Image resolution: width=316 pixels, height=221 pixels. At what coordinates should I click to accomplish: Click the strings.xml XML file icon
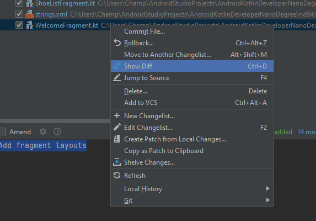click(30, 14)
